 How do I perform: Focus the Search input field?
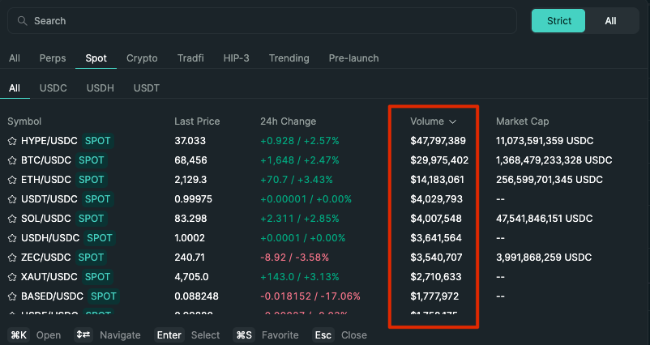pos(262,21)
